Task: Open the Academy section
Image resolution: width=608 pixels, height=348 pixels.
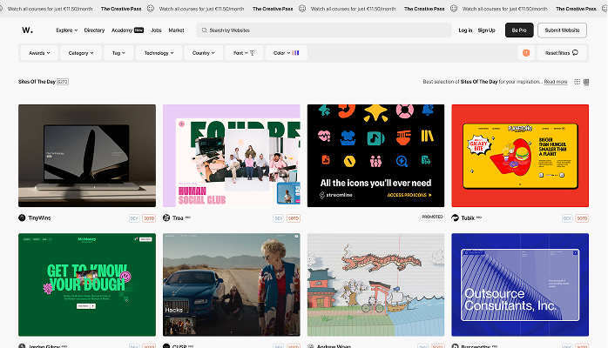Action: (x=122, y=30)
